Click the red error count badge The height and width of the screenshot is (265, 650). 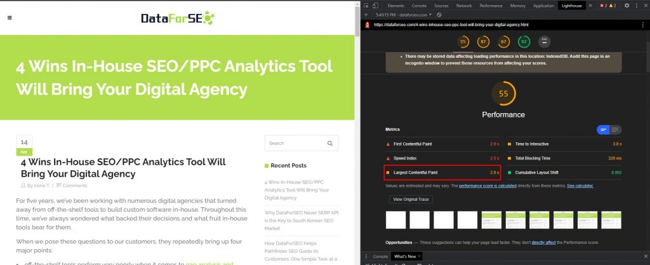click(603, 5)
